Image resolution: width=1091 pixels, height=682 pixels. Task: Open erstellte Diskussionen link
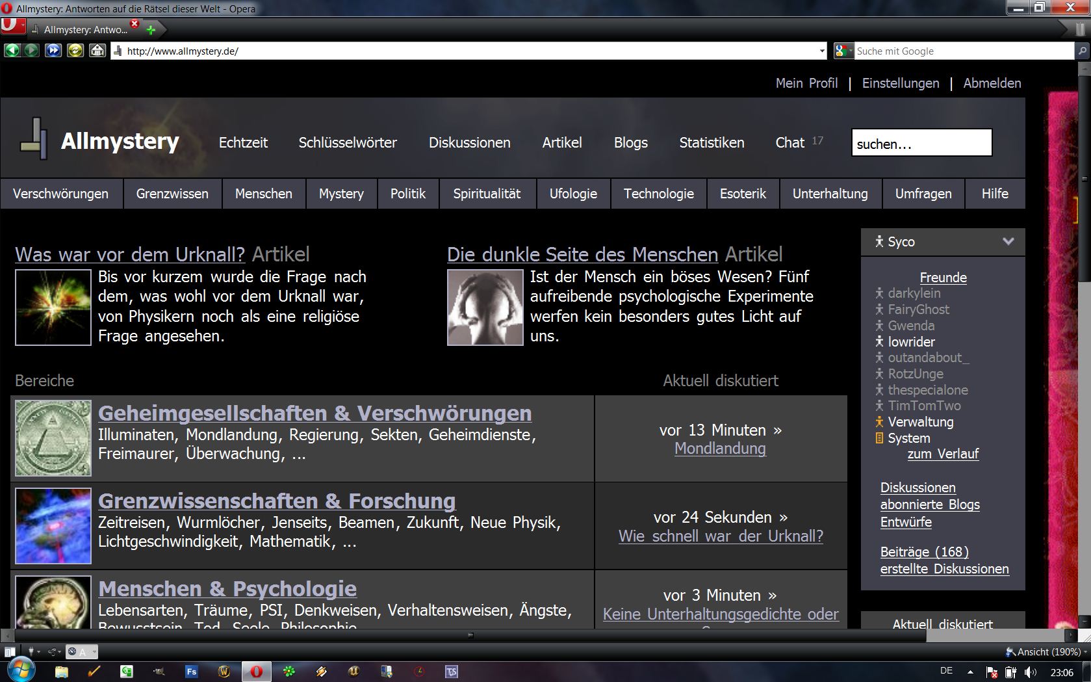[944, 569]
